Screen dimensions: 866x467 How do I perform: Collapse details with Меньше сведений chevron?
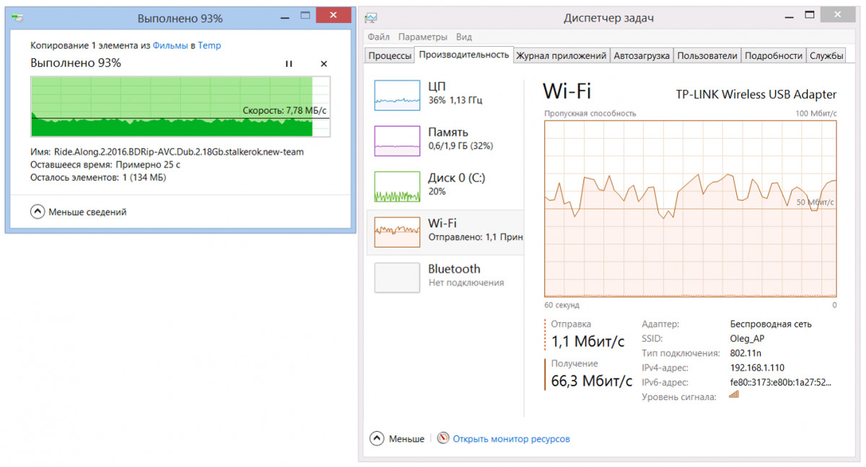pos(38,212)
